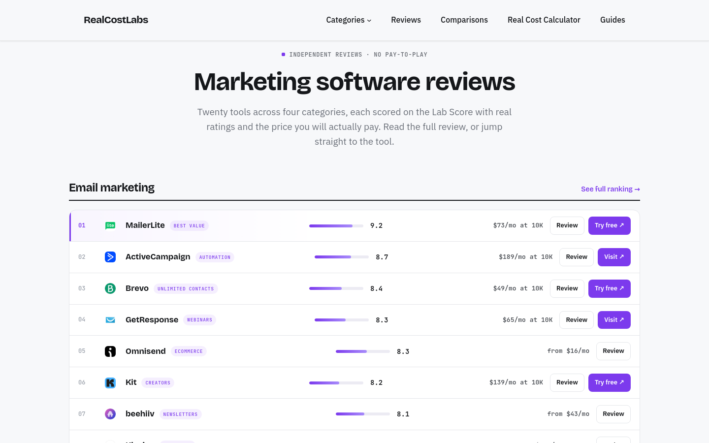Click the MailerLite tool name
This screenshot has height=443, width=709.
pos(145,225)
